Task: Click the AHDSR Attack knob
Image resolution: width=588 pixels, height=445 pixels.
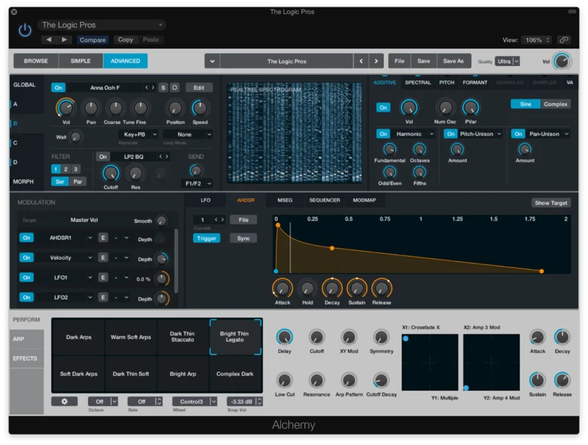Action: (x=282, y=288)
